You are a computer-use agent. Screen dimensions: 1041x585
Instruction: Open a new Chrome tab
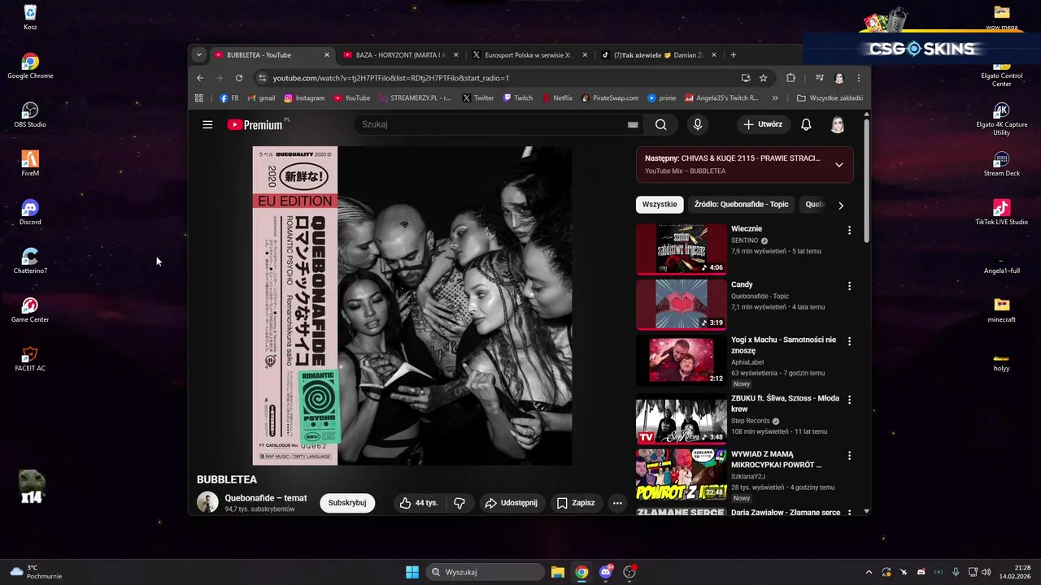[734, 54]
